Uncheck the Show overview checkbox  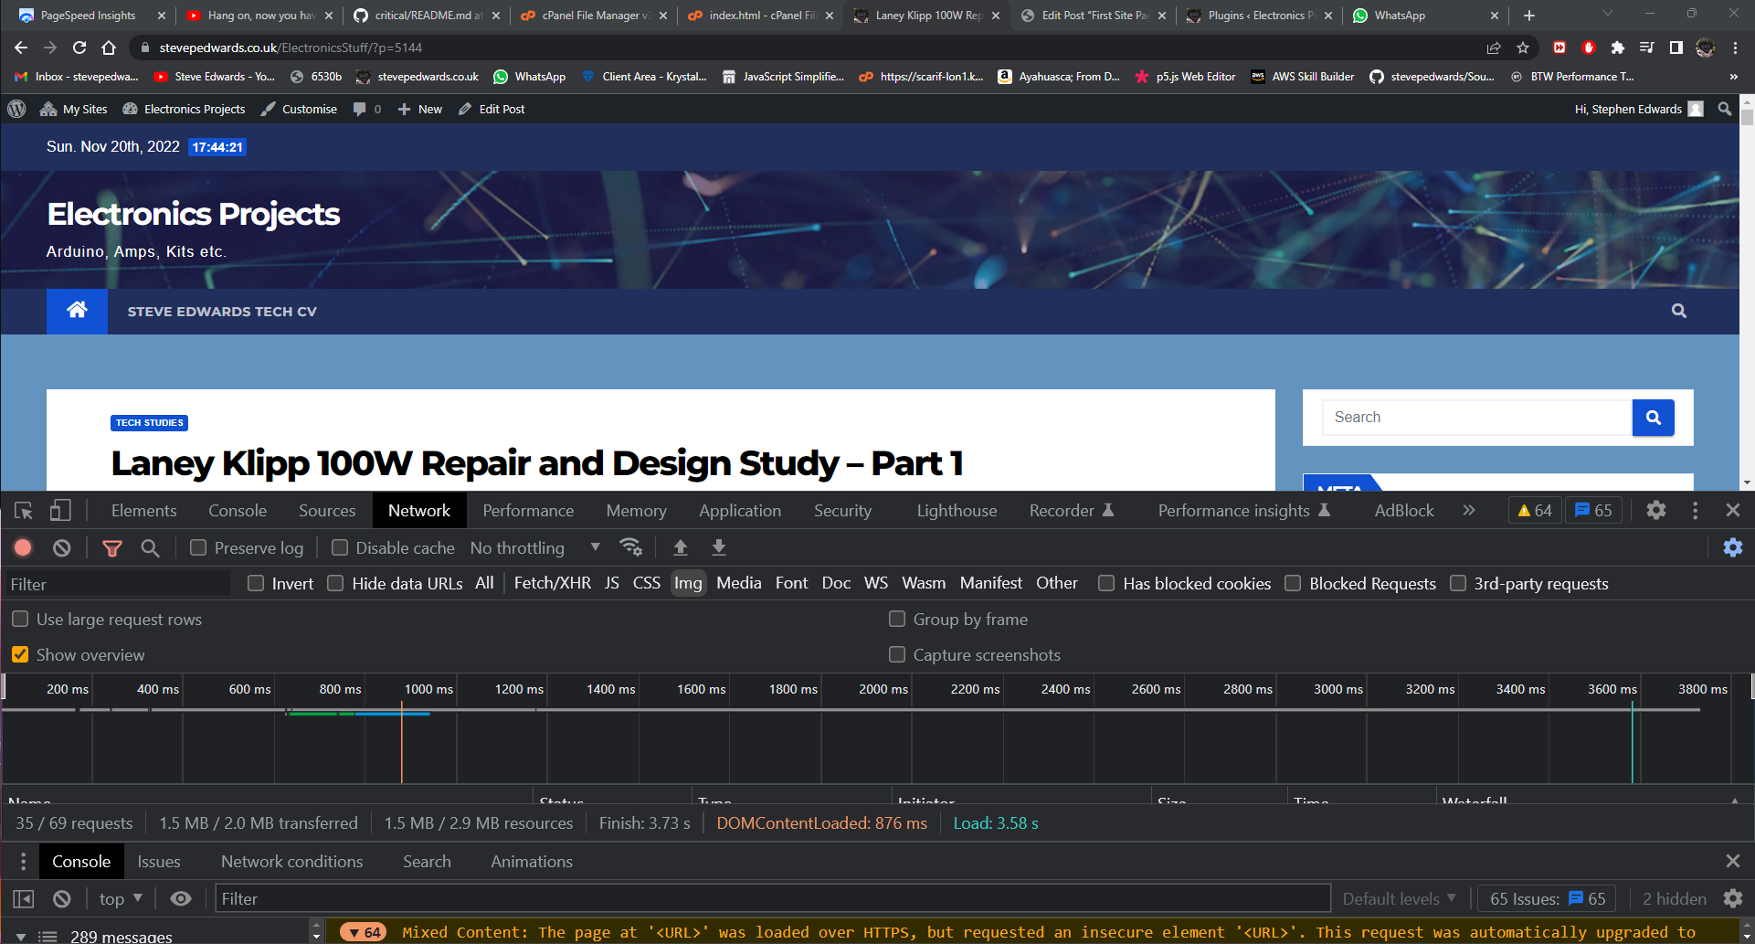(x=20, y=655)
